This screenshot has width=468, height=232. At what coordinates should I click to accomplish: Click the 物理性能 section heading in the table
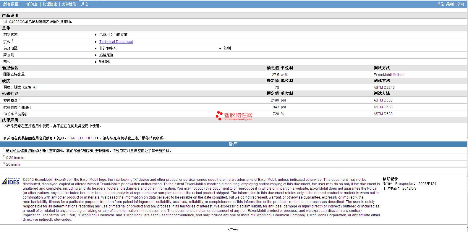point(10,68)
